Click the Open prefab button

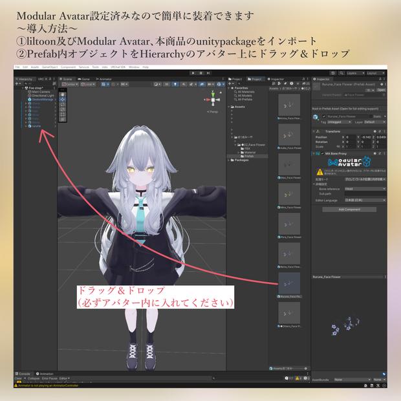pos(381,90)
